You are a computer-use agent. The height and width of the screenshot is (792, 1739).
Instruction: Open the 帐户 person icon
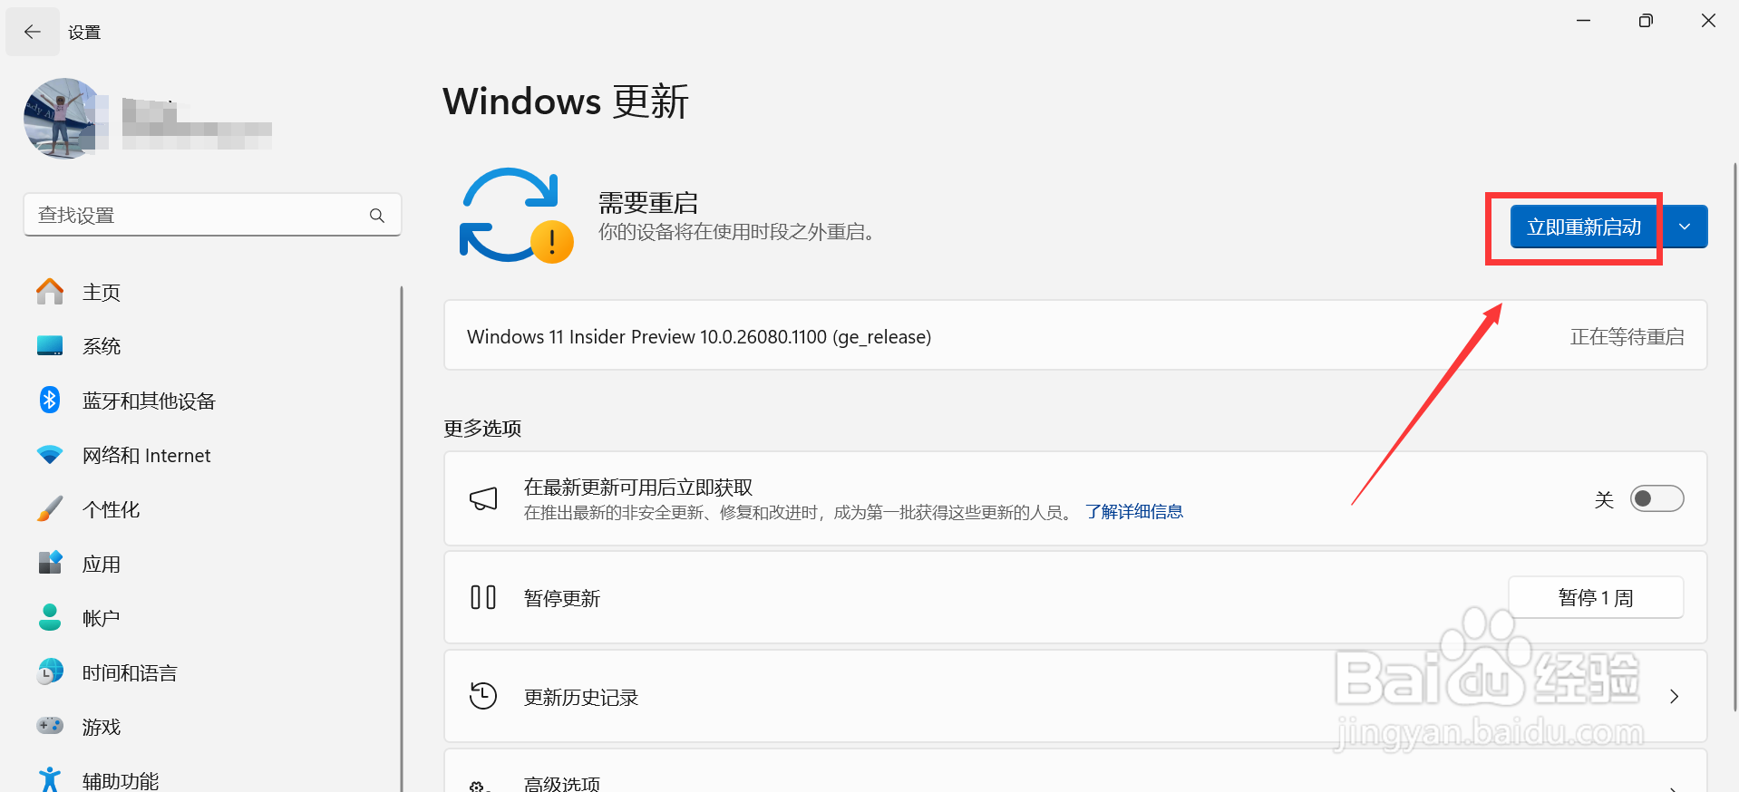50,617
